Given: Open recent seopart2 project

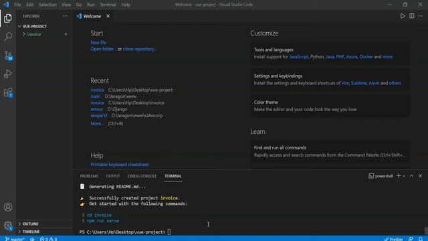Looking at the screenshot, I should click(x=99, y=116).
